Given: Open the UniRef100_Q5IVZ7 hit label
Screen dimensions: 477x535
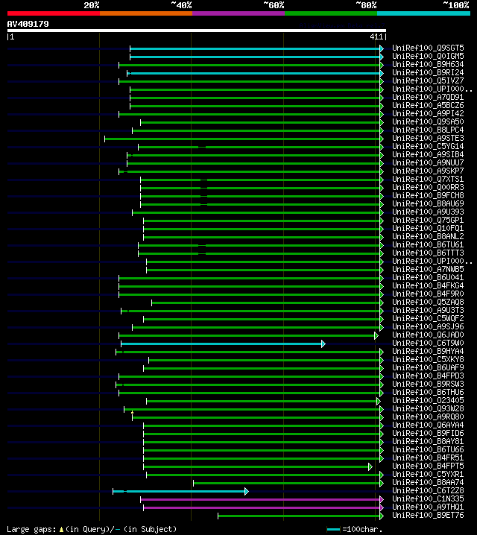Looking at the screenshot, I should tap(428, 81).
